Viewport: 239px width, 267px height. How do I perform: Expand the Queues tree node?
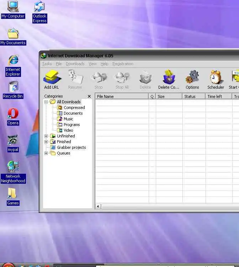46,153
